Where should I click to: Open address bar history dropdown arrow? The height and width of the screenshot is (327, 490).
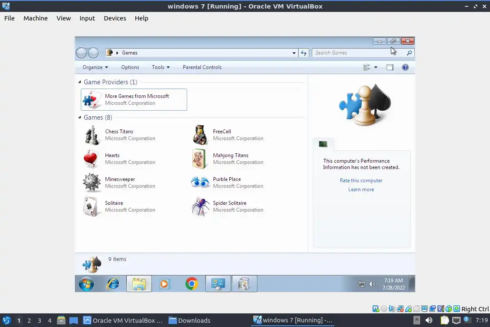click(294, 53)
